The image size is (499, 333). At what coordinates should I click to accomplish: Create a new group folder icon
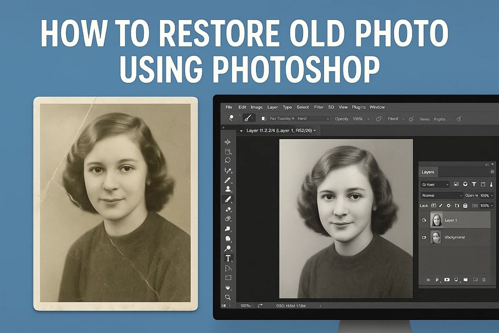(466, 280)
